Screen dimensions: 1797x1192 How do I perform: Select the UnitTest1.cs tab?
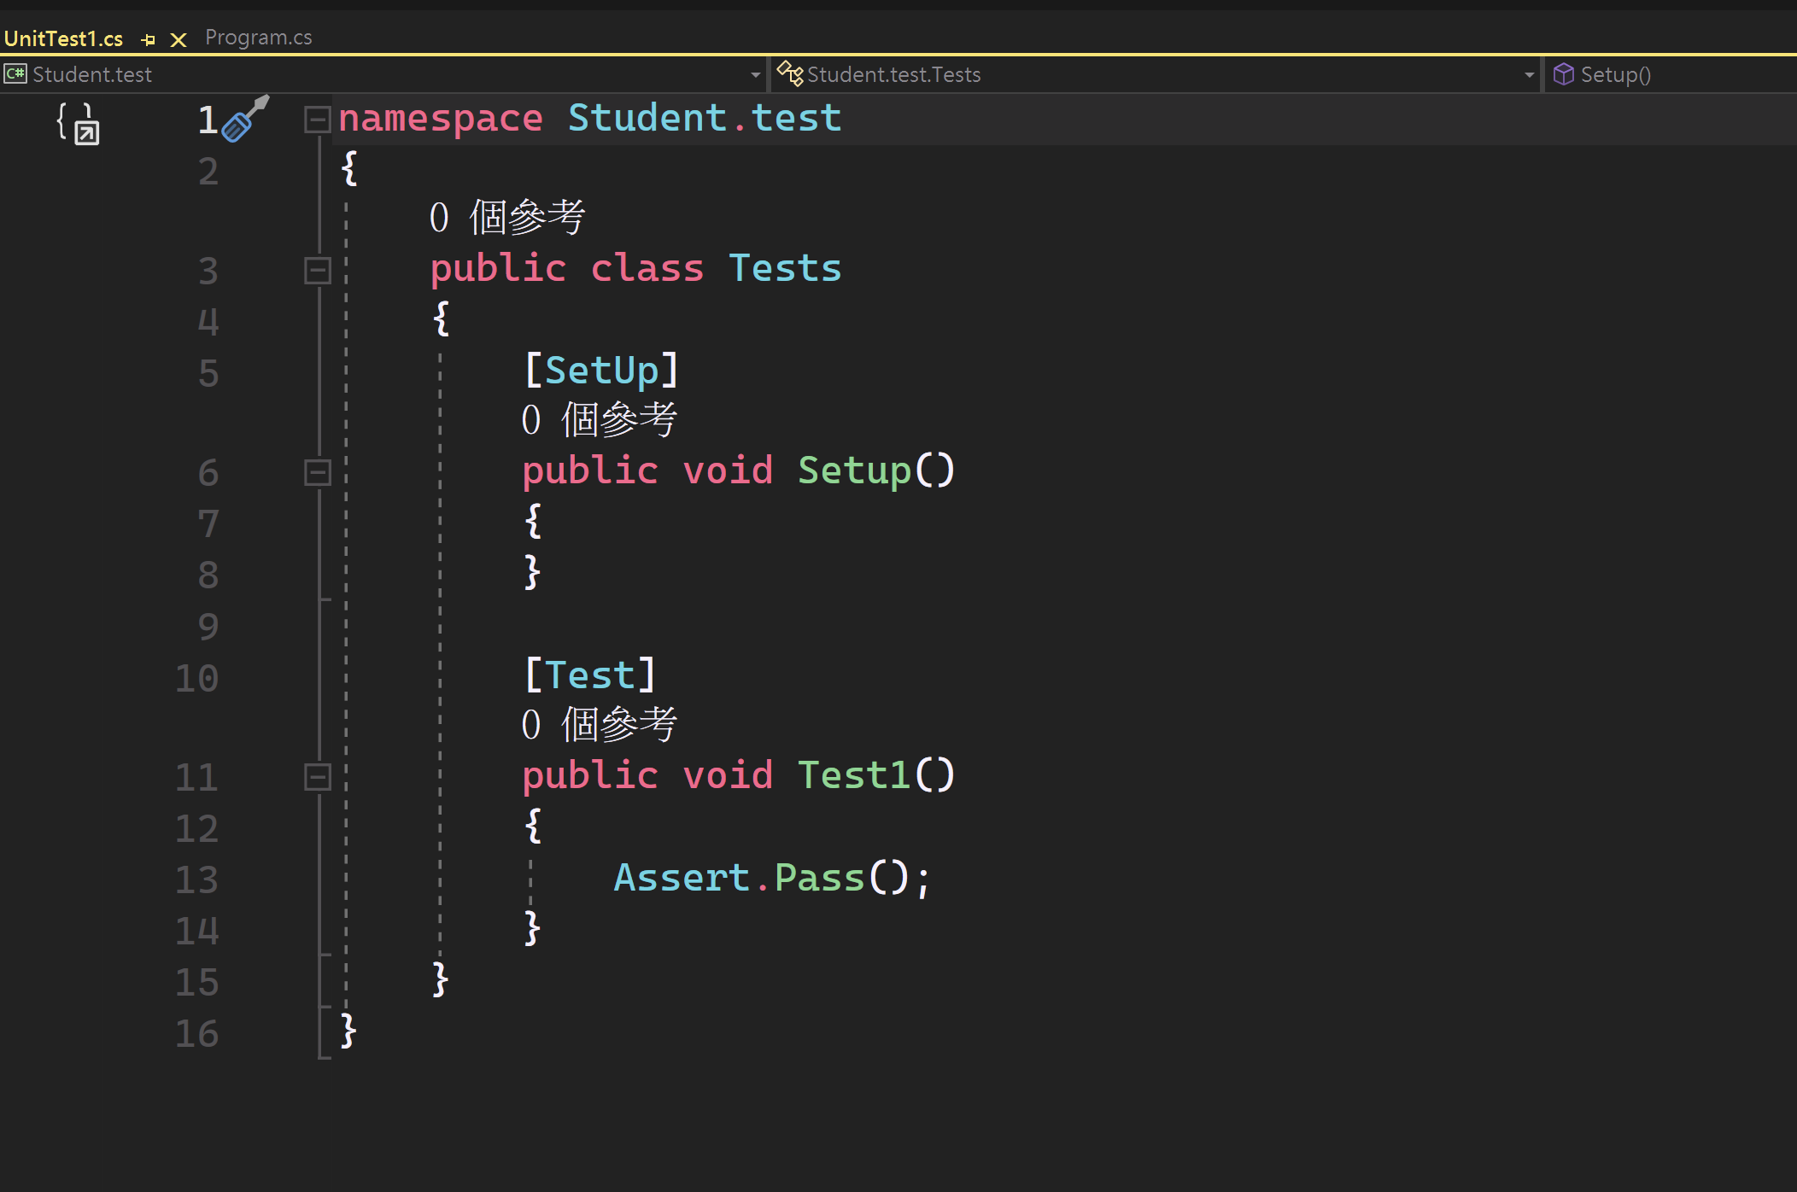point(63,38)
